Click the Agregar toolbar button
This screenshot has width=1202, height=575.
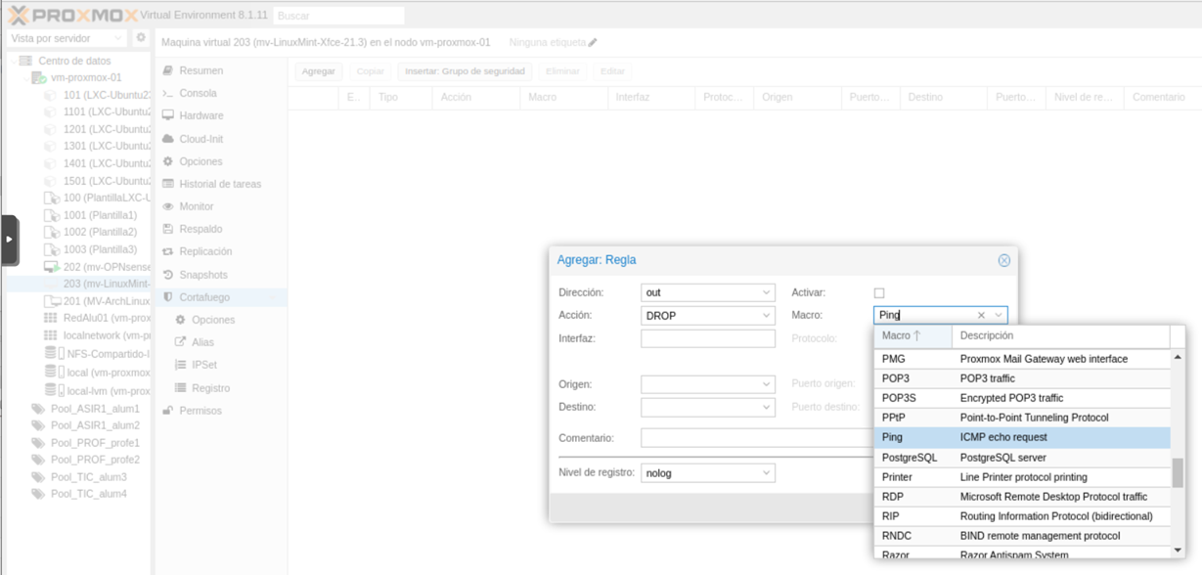[x=319, y=71]
